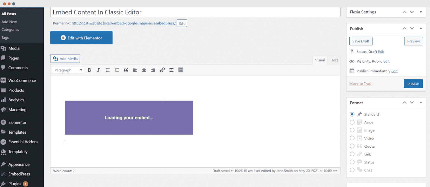Screen dimensions: 430x187
Task: Choose the Quote post format
Action: point(352,146)
